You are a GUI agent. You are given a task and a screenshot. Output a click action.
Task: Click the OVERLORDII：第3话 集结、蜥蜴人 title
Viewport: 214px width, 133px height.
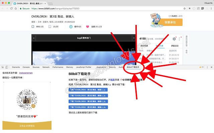(53, 17)
